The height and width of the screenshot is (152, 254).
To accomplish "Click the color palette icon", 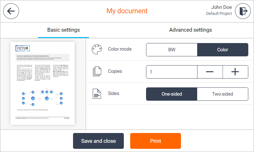I will (x=97, y=49).
